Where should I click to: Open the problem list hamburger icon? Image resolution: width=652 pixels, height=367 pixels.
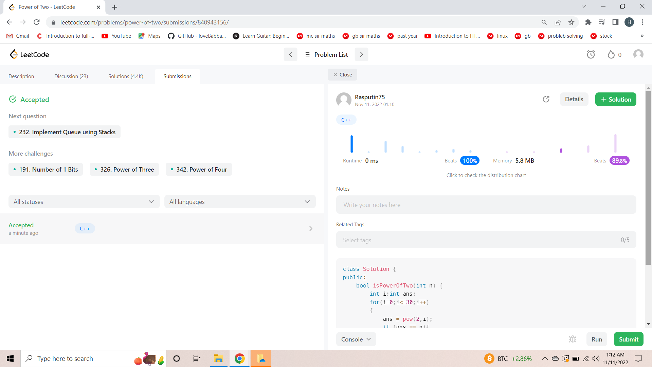click(x=307, y=54)
